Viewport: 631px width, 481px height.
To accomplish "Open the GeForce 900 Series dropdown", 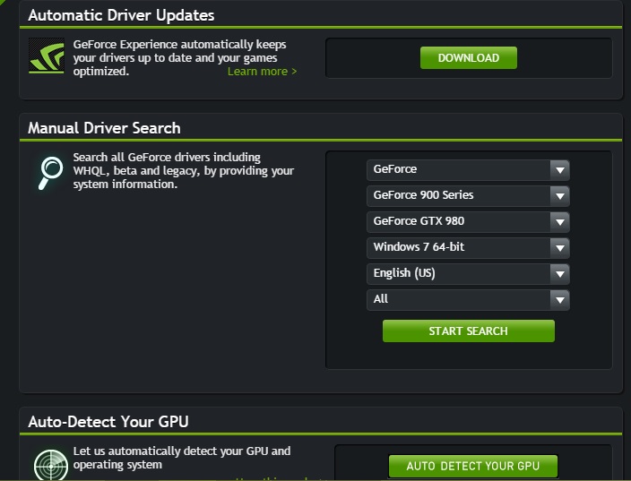I will tap(468, 195).
